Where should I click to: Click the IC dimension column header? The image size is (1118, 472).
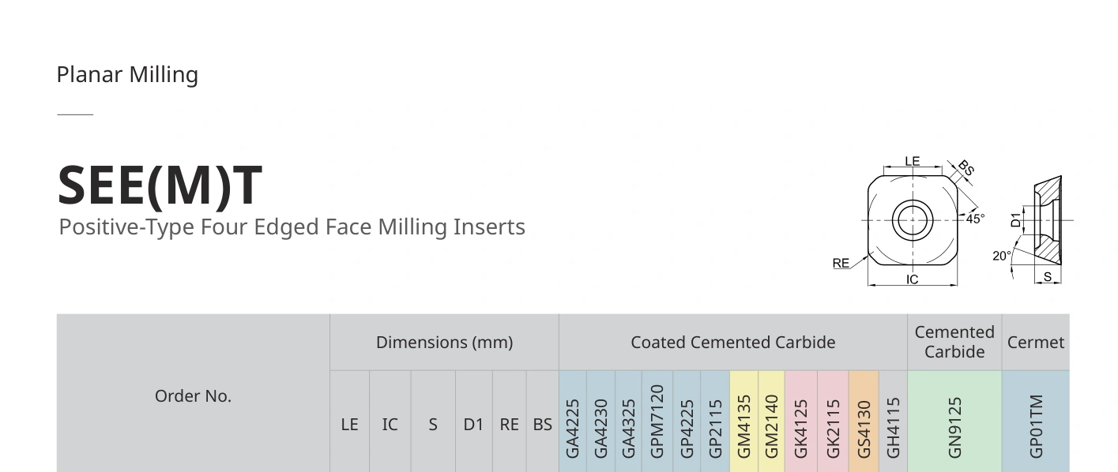tap(390, 424)
